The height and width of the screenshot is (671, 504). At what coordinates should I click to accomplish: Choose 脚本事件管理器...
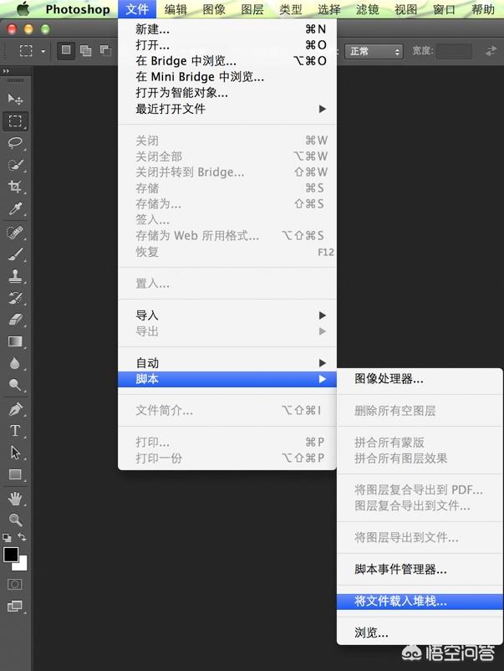pyautogui.click(x=420, y=569)
